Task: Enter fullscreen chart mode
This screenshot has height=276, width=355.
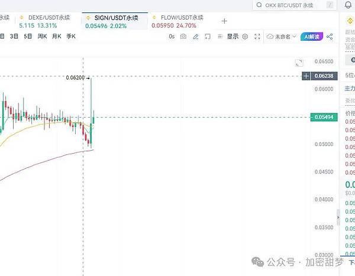Action: (x=257, y=37)
